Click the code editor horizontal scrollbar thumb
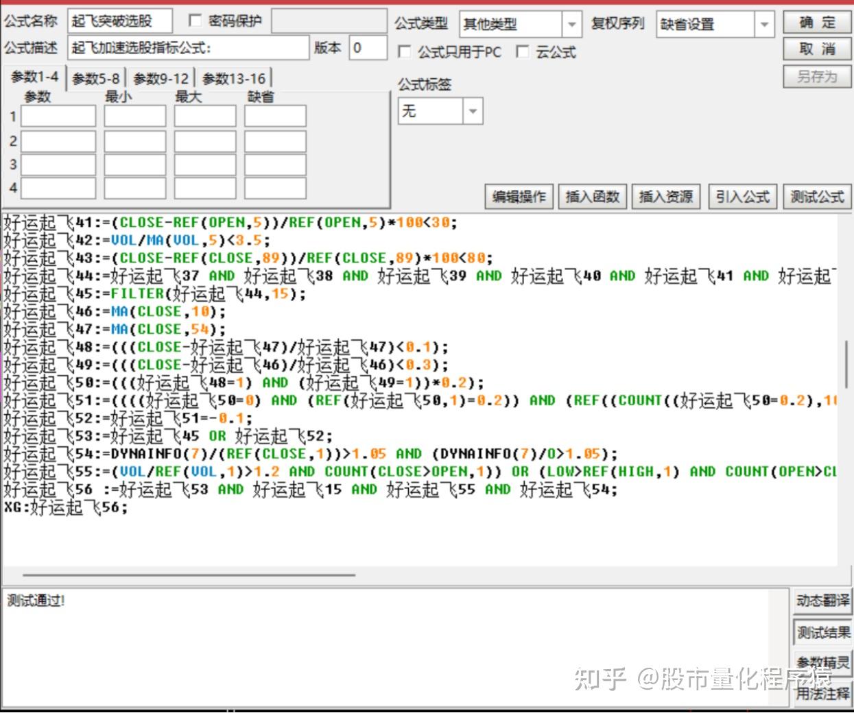The height and width of the screenshot is (713, 854). 189,575
